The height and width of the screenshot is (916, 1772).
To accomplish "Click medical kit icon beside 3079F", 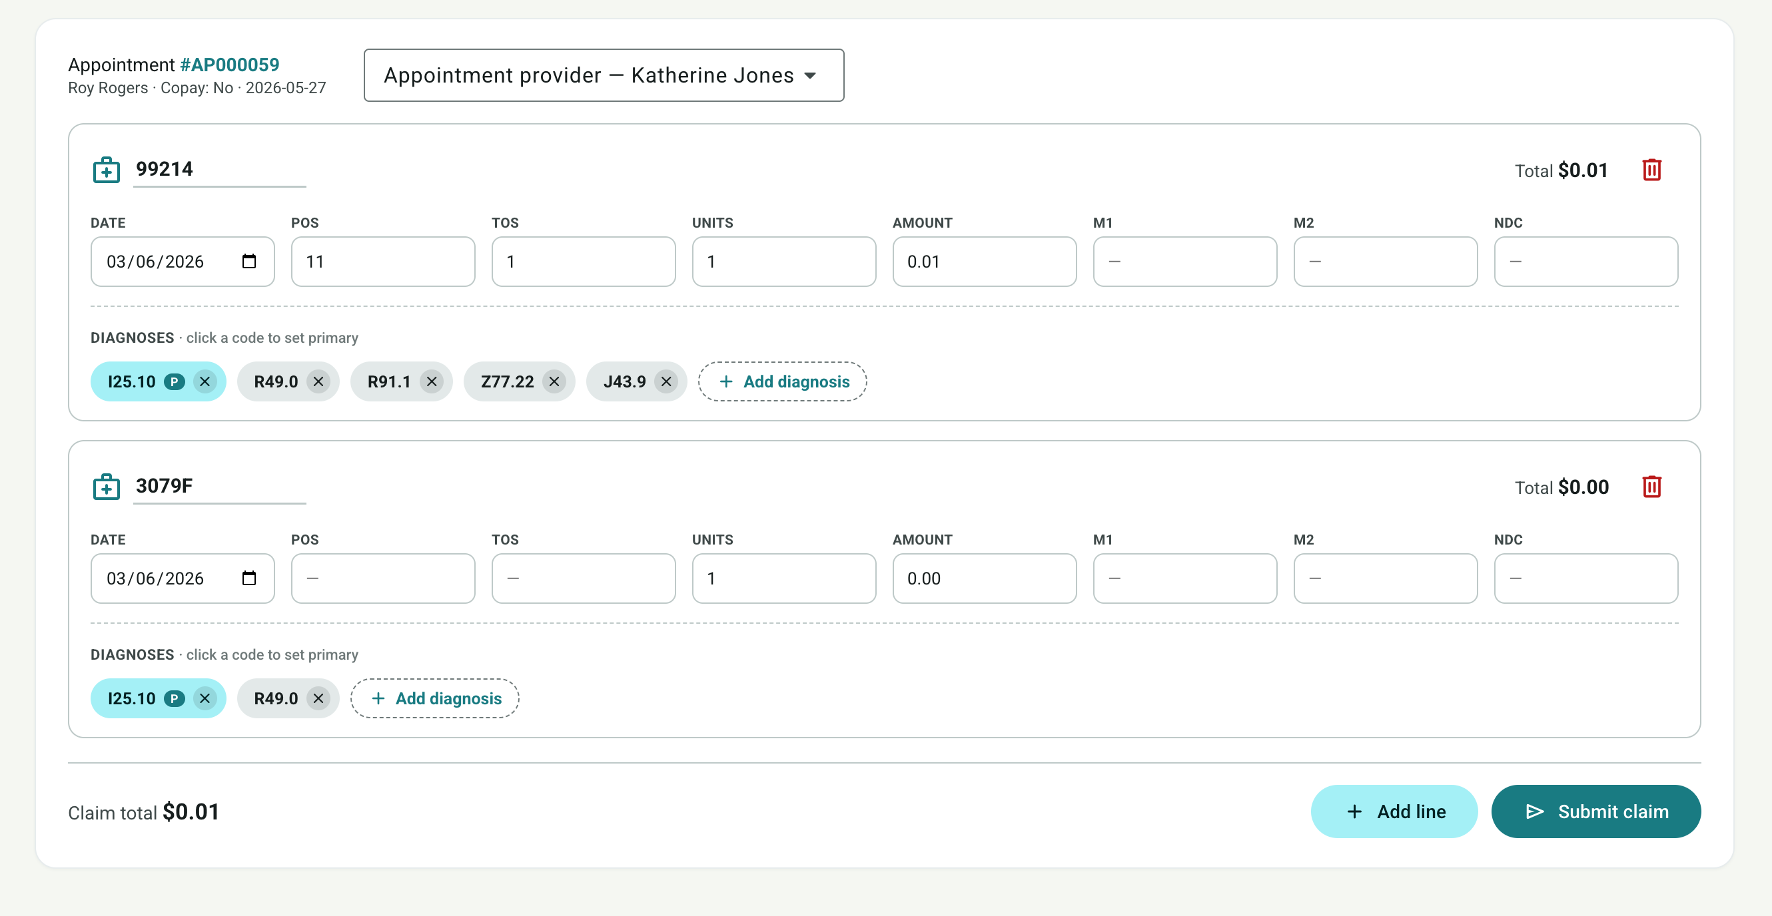I will pos(107,487).
